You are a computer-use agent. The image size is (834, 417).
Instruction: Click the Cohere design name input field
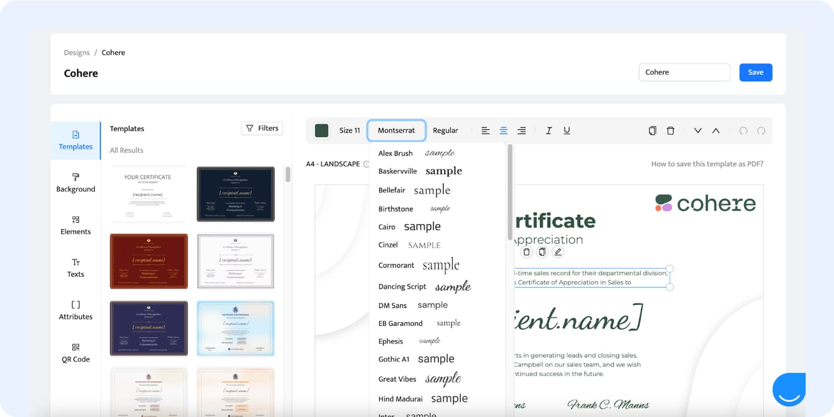pyautogui.click(x=684, y=72)
